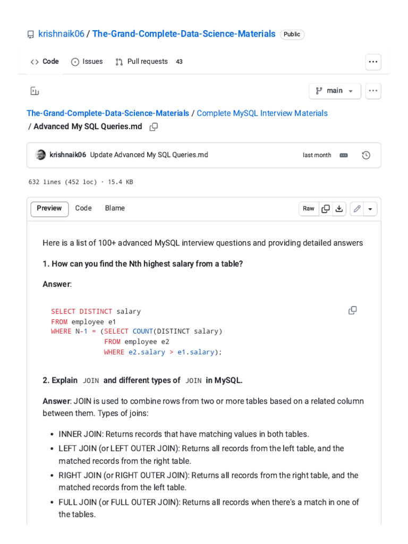Open the Issues tab
Screen dimensions: 408x544
click(x=87, y=62)
